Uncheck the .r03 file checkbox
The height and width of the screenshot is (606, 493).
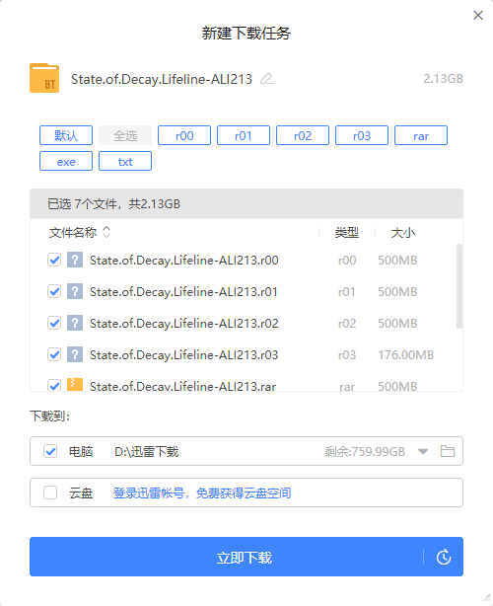(x=54, y=354)
